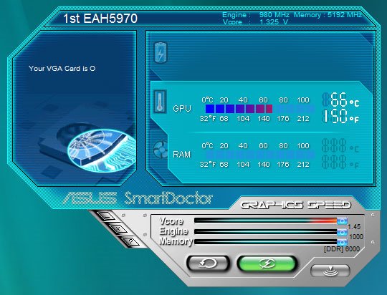Click the X button below the dash button
This screenshot has height=295, width=387.
pyautogui.click(x=118, y=228)
